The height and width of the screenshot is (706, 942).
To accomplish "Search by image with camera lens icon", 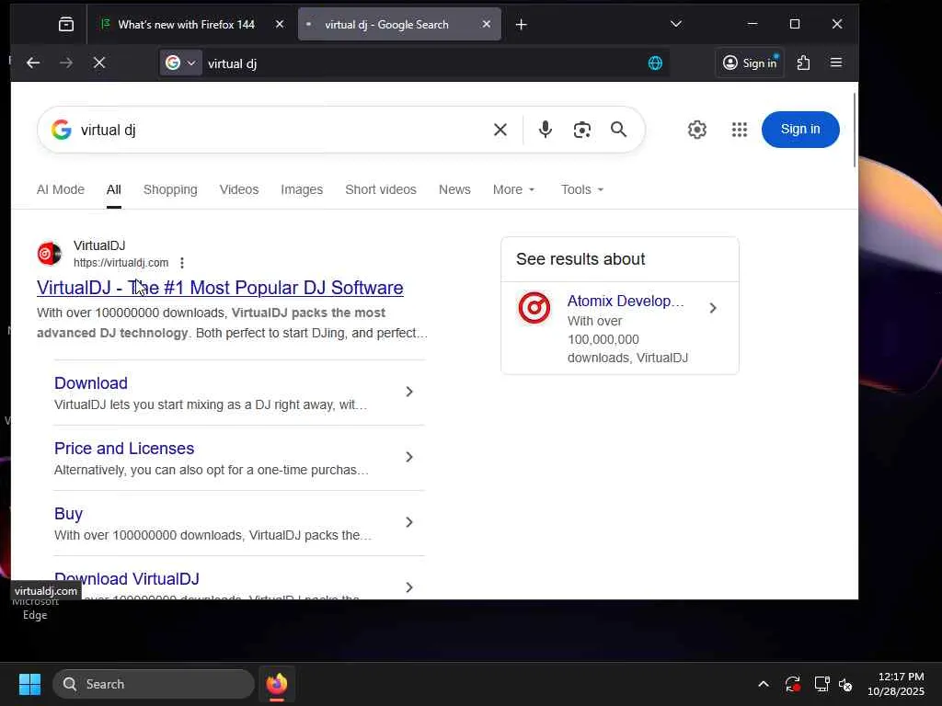I will click(x=581, y=130).
